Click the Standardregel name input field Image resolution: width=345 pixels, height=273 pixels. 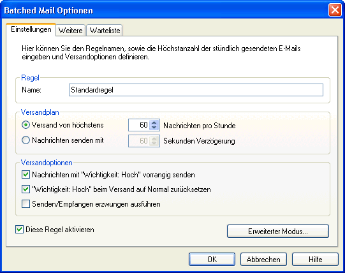(x=196, y=90)
